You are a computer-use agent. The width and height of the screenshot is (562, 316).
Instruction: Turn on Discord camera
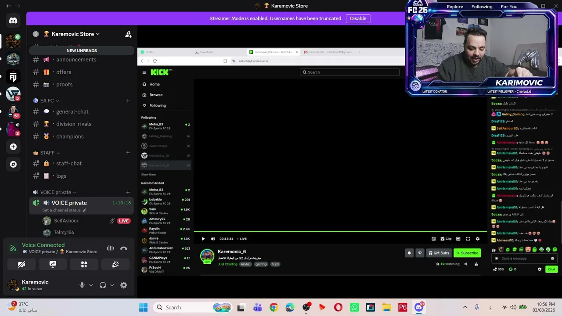[22, 264]
